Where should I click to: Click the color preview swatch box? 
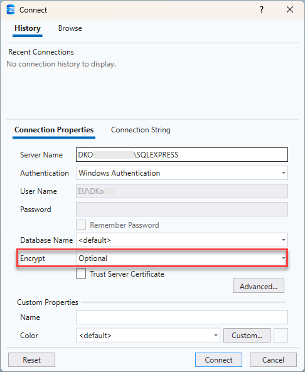tap(281, 336)
